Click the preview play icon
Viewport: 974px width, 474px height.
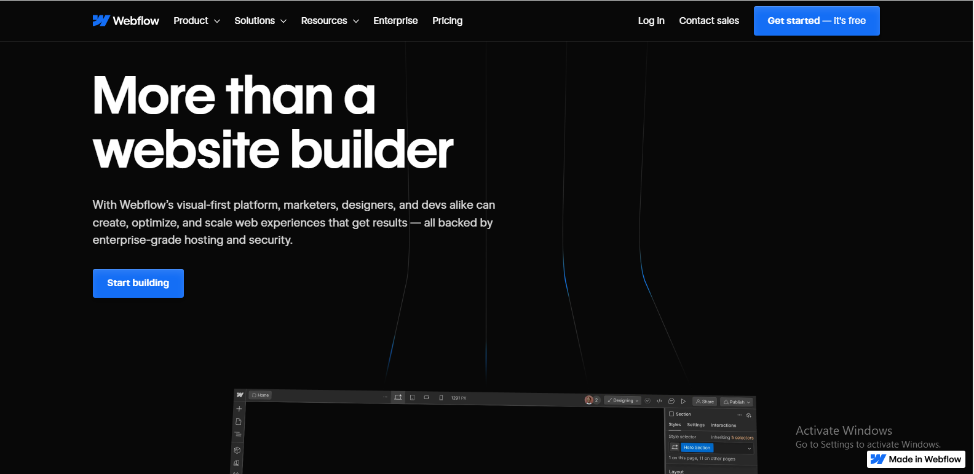[683, 401]
